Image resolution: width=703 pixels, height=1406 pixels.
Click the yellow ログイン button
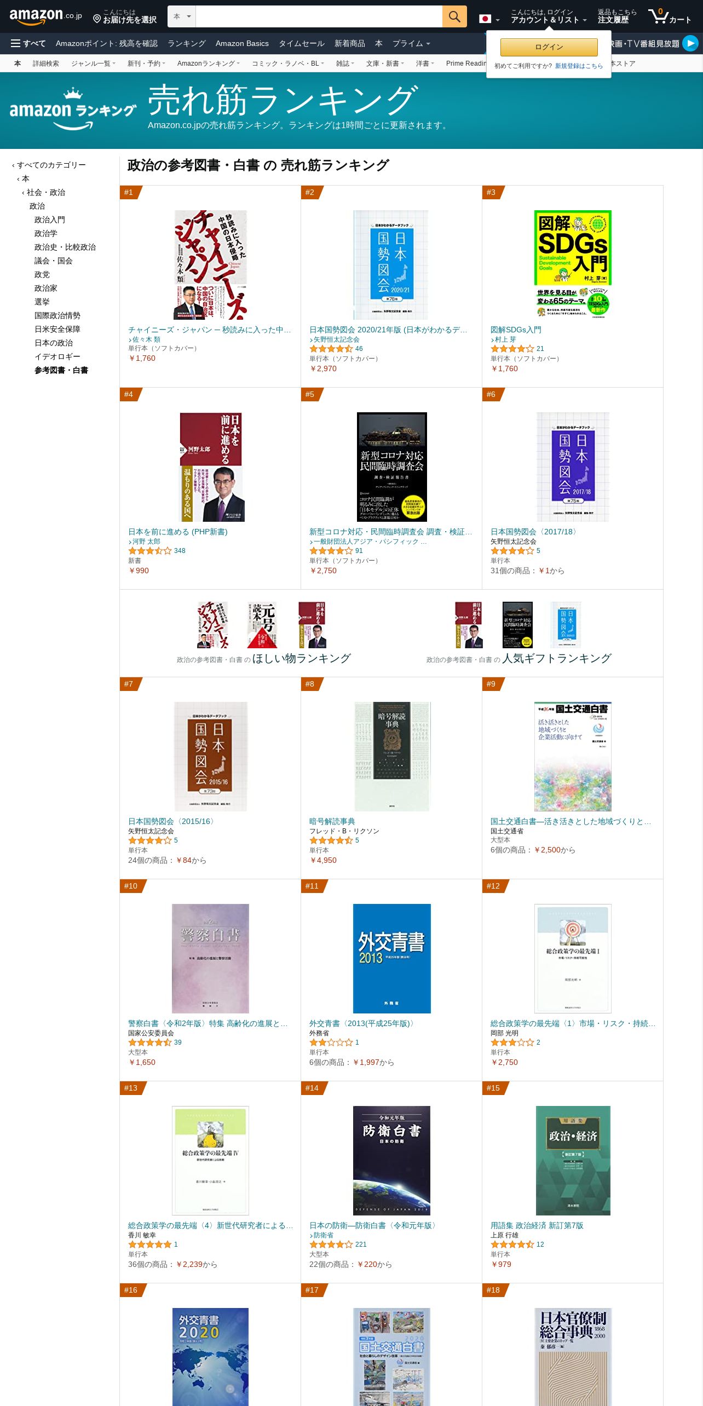(549, 47)
